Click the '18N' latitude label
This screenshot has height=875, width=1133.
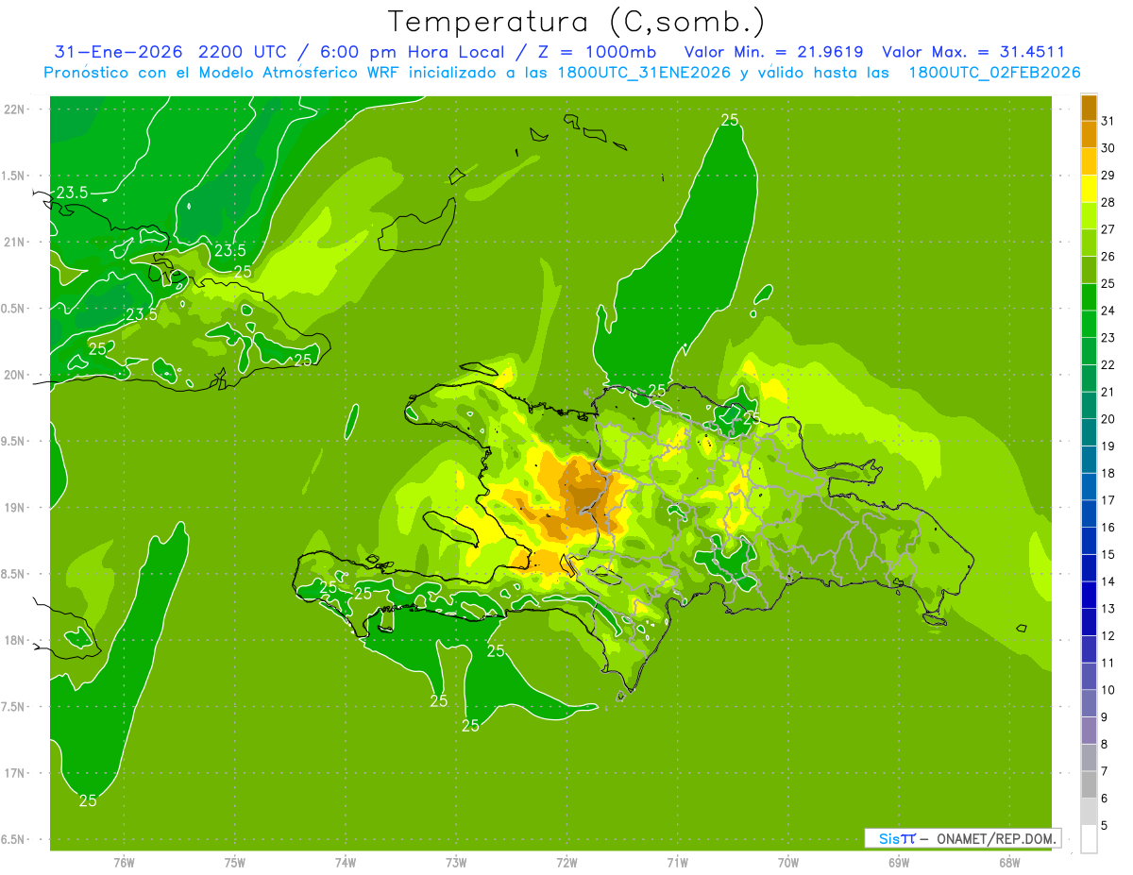point(14,640)
